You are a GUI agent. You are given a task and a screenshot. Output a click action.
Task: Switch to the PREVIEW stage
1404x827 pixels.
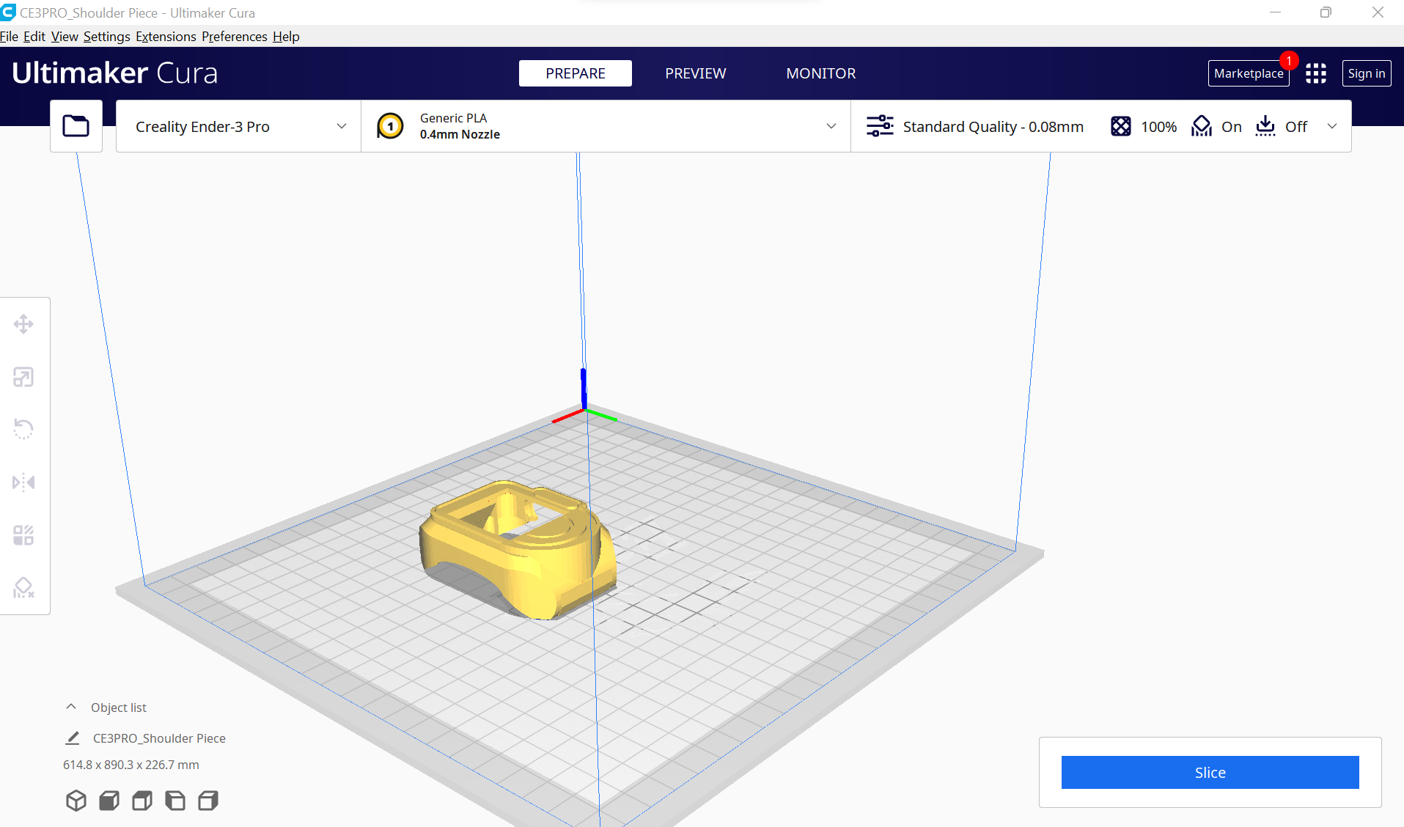696,73
